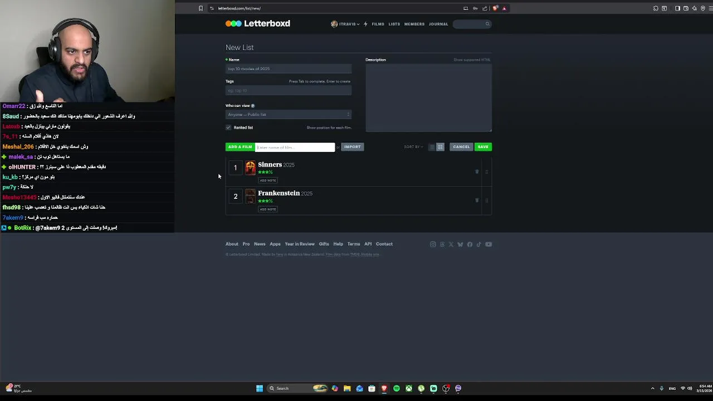Click the Frankenstein poster thumbnail

251,197
